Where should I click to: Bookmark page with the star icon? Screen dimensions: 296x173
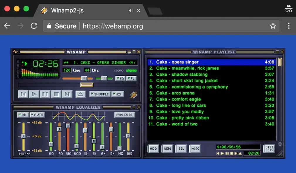point(273,26)
